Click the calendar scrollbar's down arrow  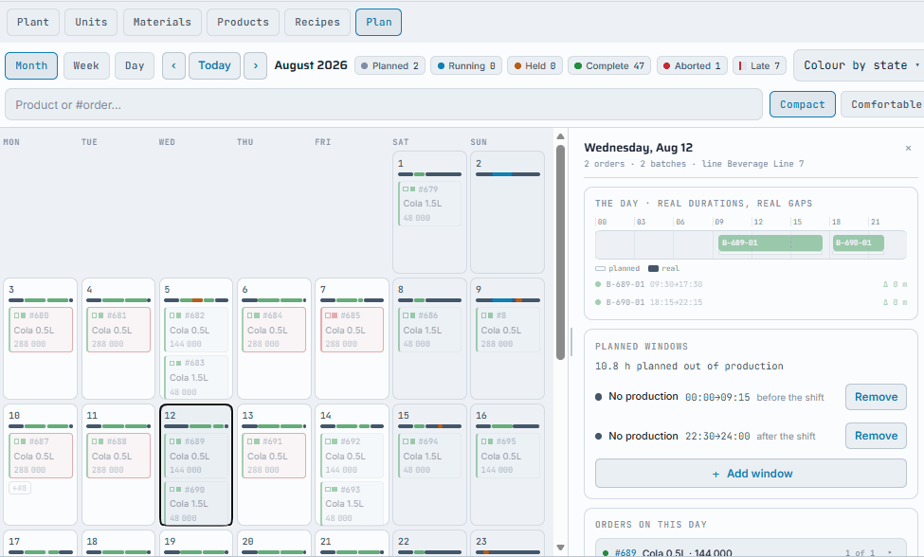560,548
